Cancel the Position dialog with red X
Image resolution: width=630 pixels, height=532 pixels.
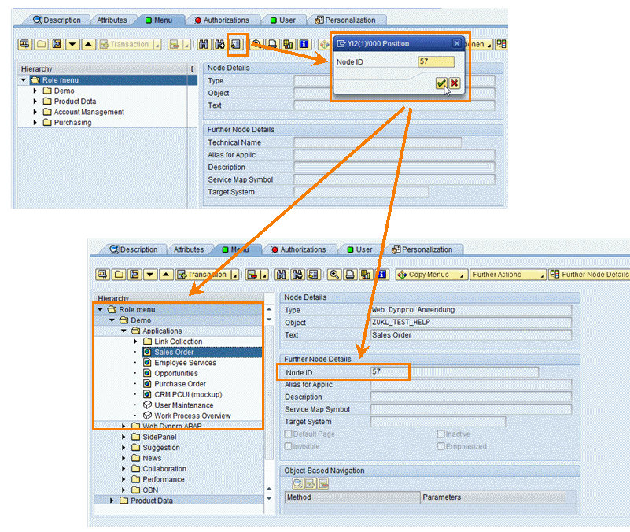tap(455, 83)
